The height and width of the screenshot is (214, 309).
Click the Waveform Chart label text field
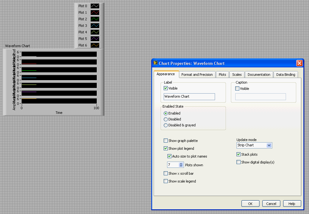(189, 97)
